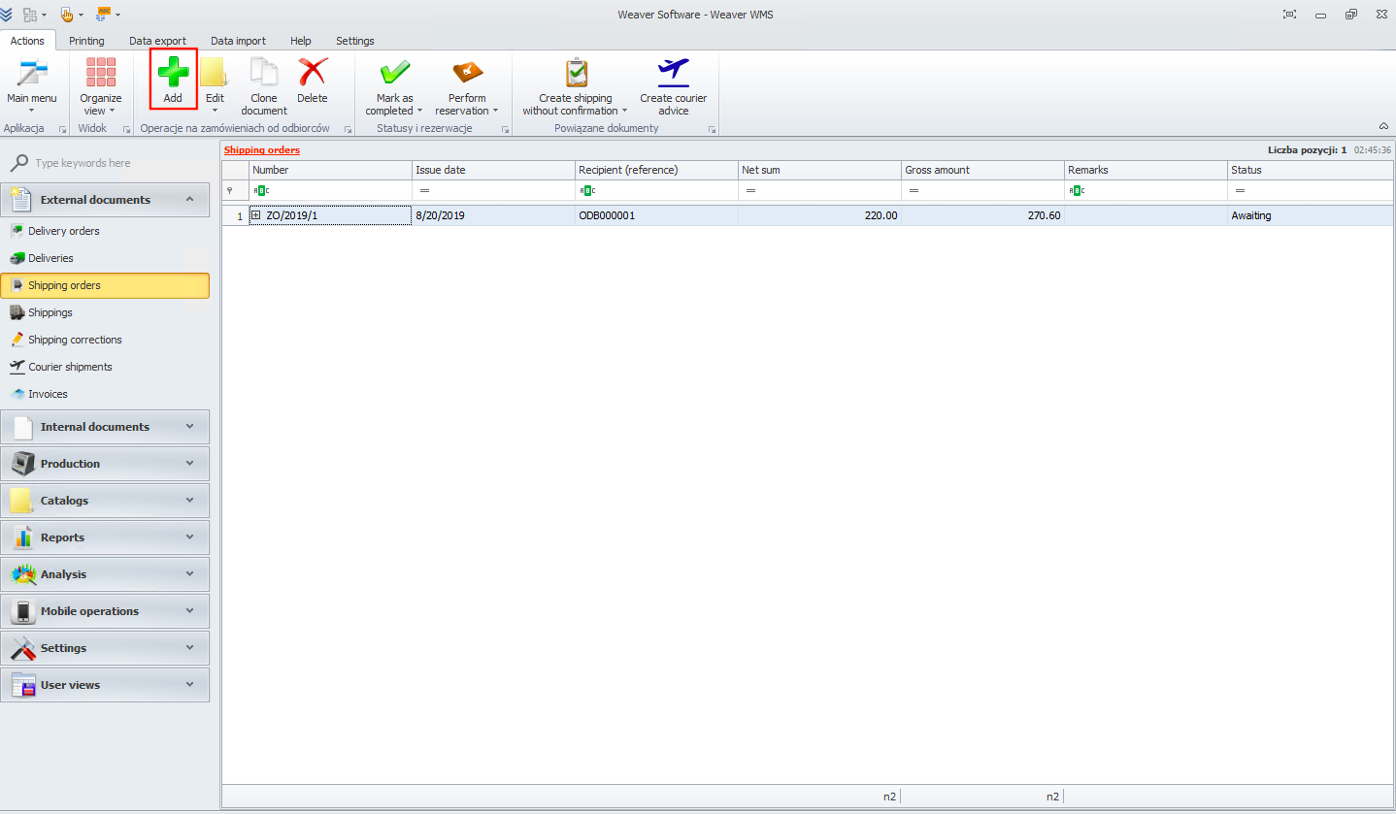Open the Help tab

pos(301,41)
